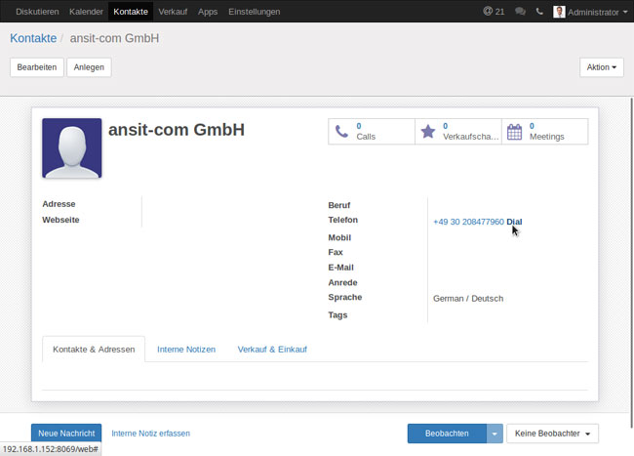Open the Einstellungen menu
634x456 pixels.
(x=254, y=12)
